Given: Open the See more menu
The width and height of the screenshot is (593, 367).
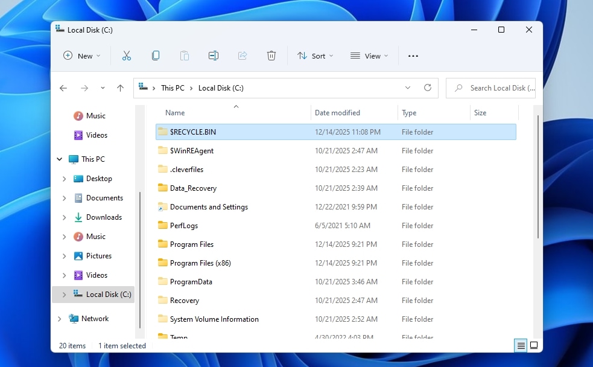Looking at the screenshot, I should point(413,55).
